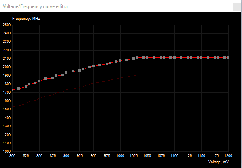
Task: Select the flat curve point at 1125 mV
Action: pyautogui.click(x=188, y=57)
